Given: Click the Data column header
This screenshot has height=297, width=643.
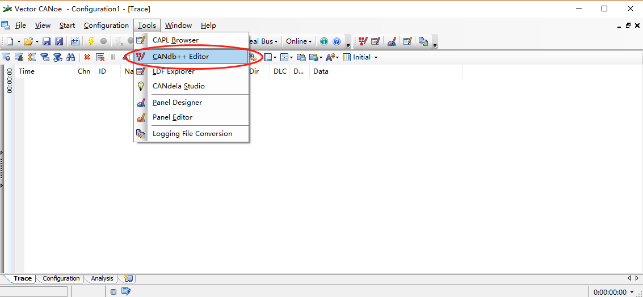Looking at the screenshot, I should (386, 71).
